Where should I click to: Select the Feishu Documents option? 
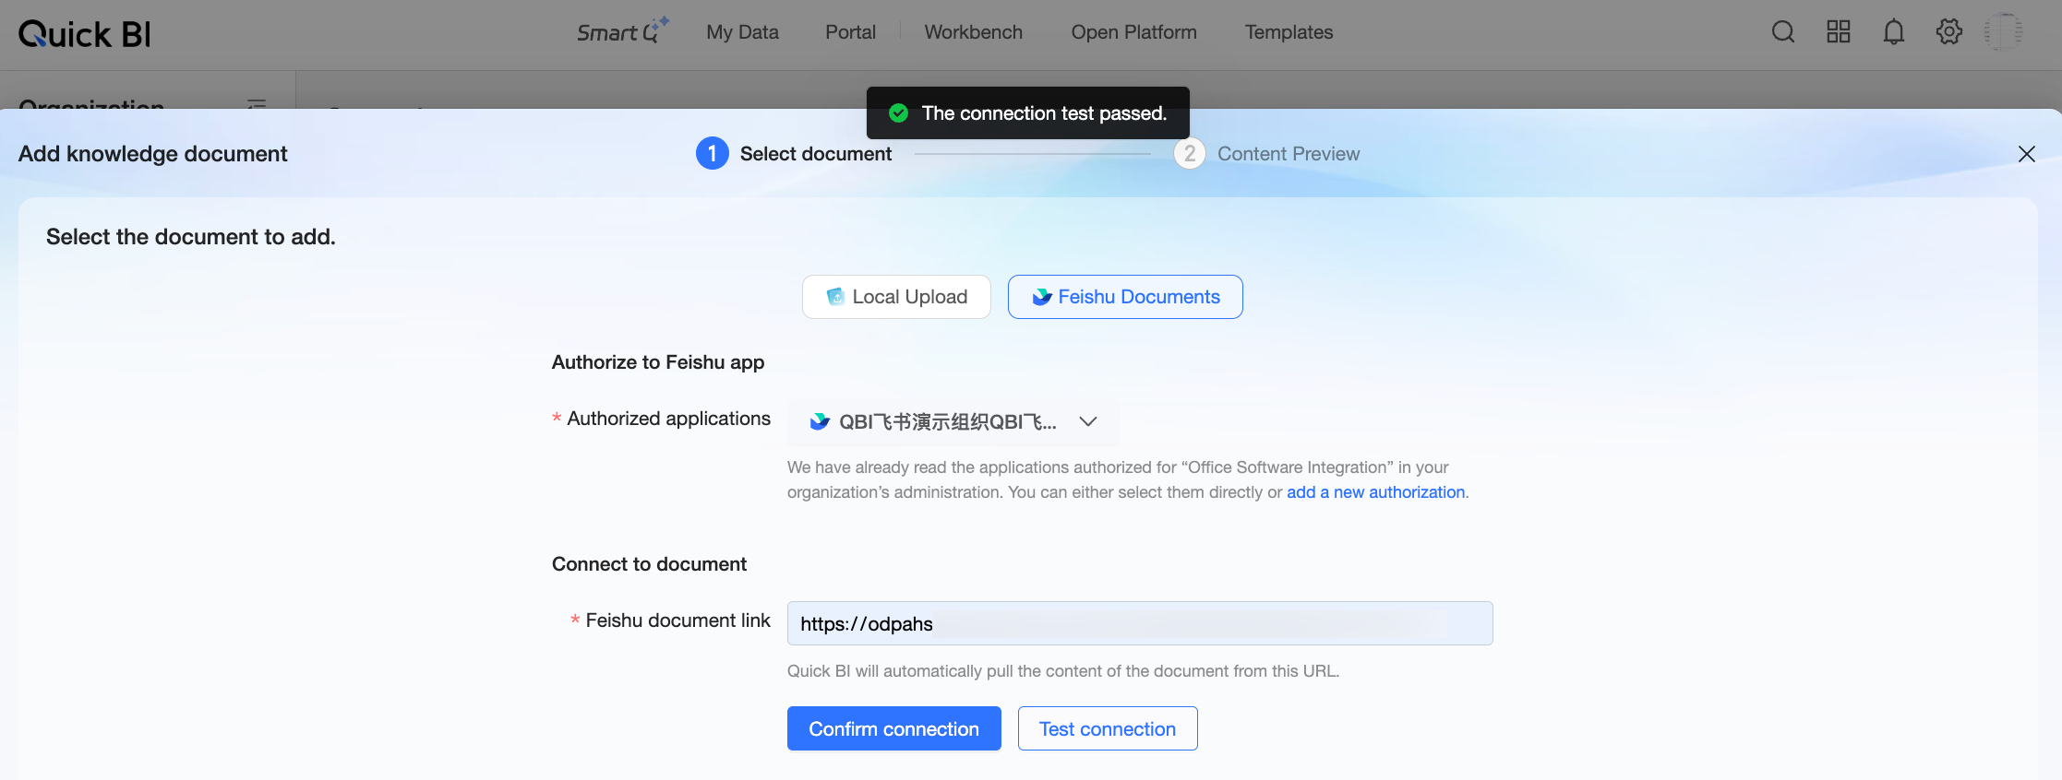[1125, 297]
